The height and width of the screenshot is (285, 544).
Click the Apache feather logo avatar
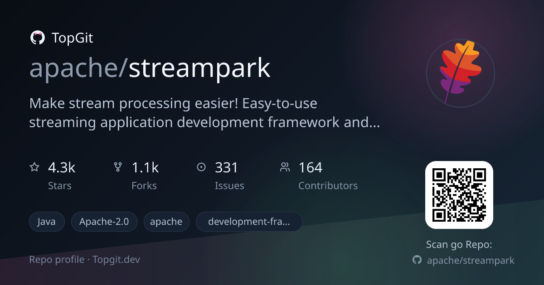(x=460, y=73)
